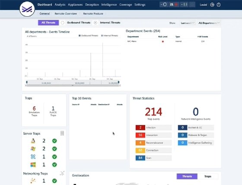Click the Botnet & CC 0 swatch

tap(182, 127)
